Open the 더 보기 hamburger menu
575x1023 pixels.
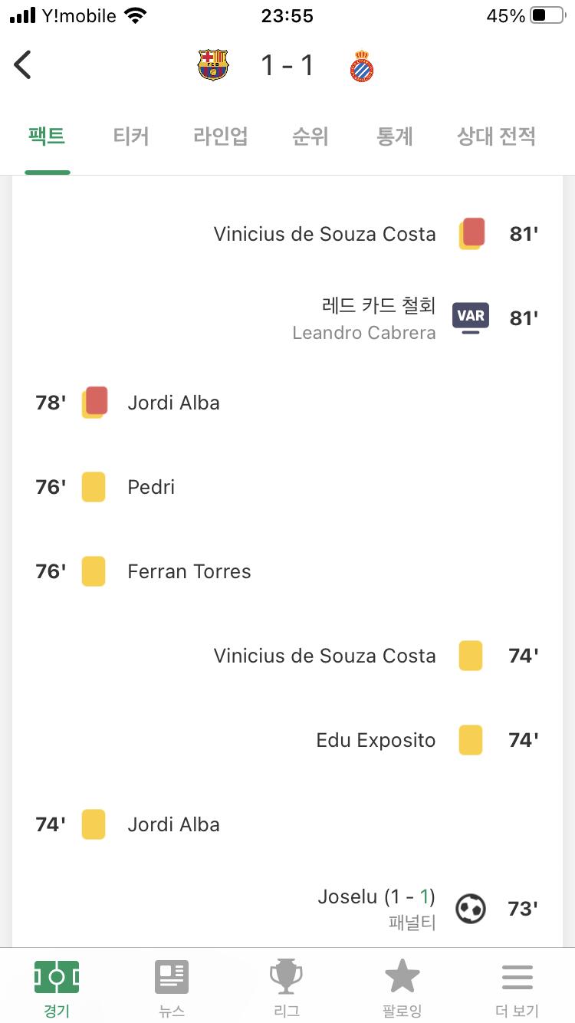point(517,988)
